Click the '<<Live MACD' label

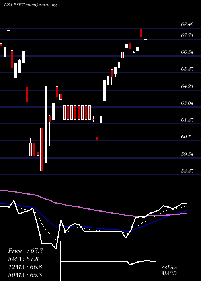click(169, 271)
